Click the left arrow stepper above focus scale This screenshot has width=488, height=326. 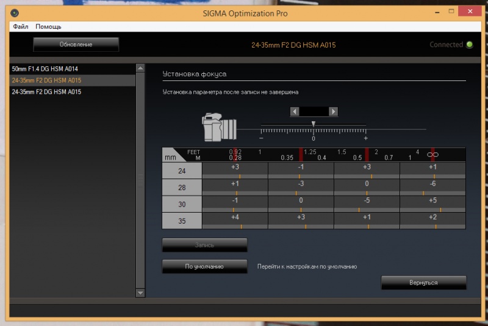click(295, 112)
